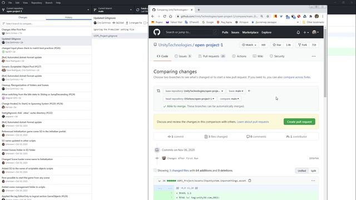The width and height of the screenshot is (356, 200).
Task: Open the Repository menu in GitHub Desktop
Action: (x=37, y=3)
